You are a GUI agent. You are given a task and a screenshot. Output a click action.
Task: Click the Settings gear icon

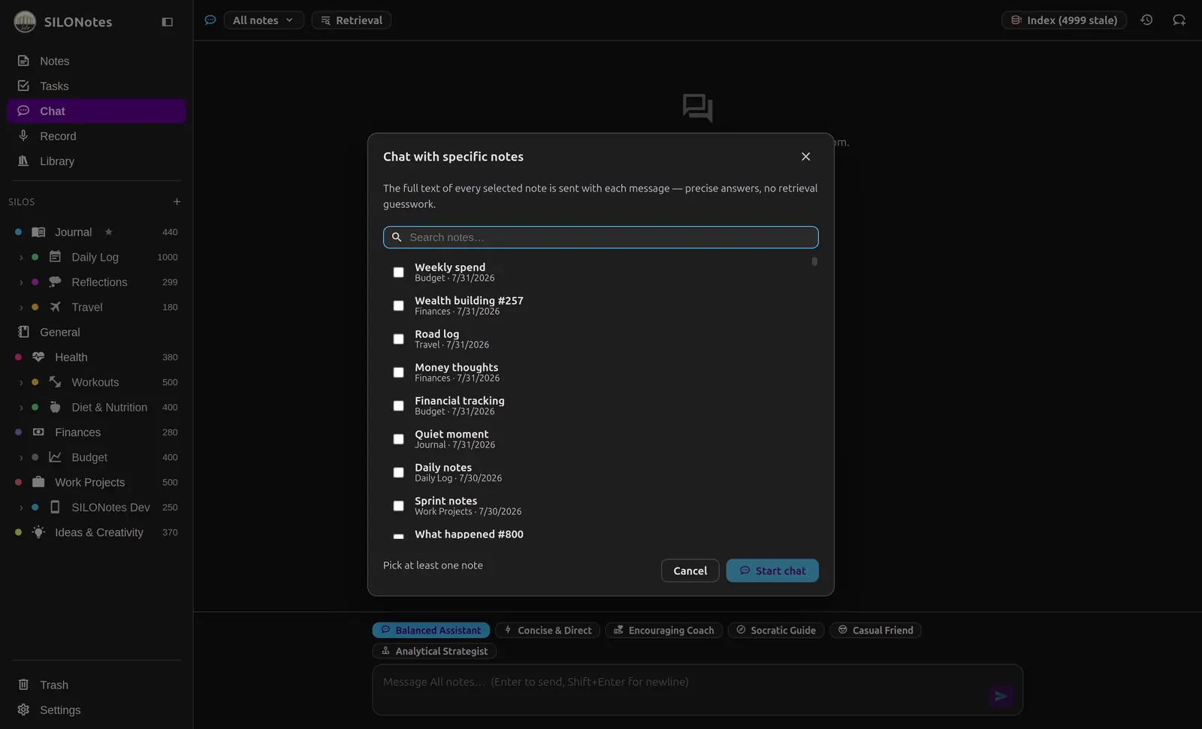click(23, 709)
